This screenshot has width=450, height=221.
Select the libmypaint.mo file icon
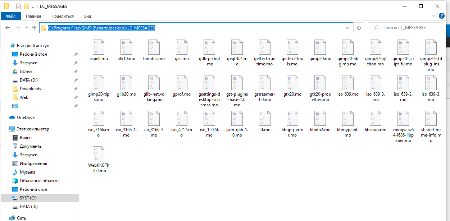coord(348,118)
